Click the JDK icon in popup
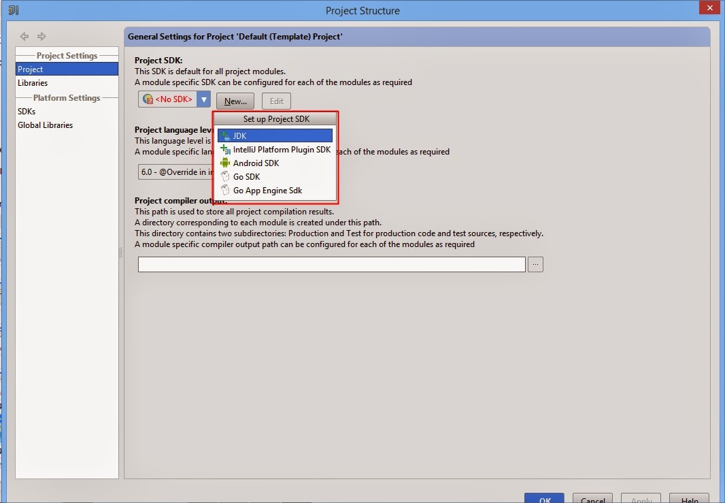Screen dimensions: 725x503 225,135
